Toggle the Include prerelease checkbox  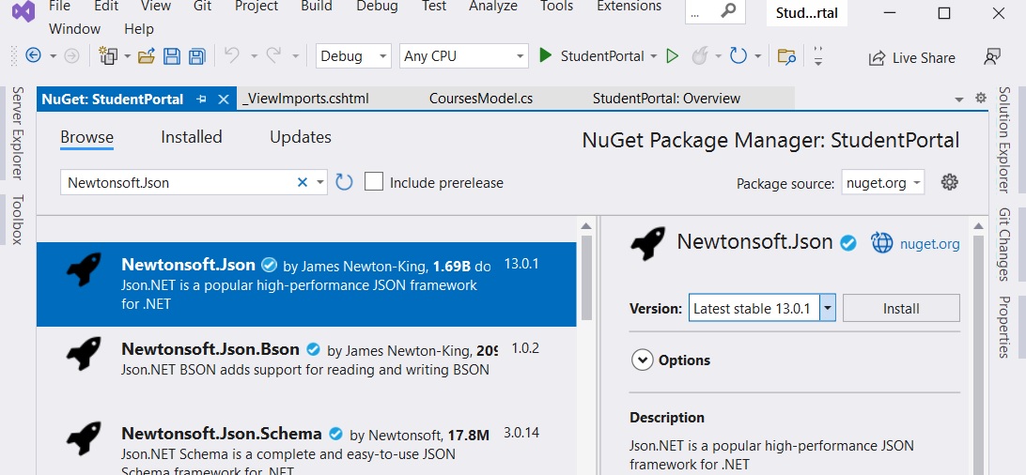click(x=374, y=181)
